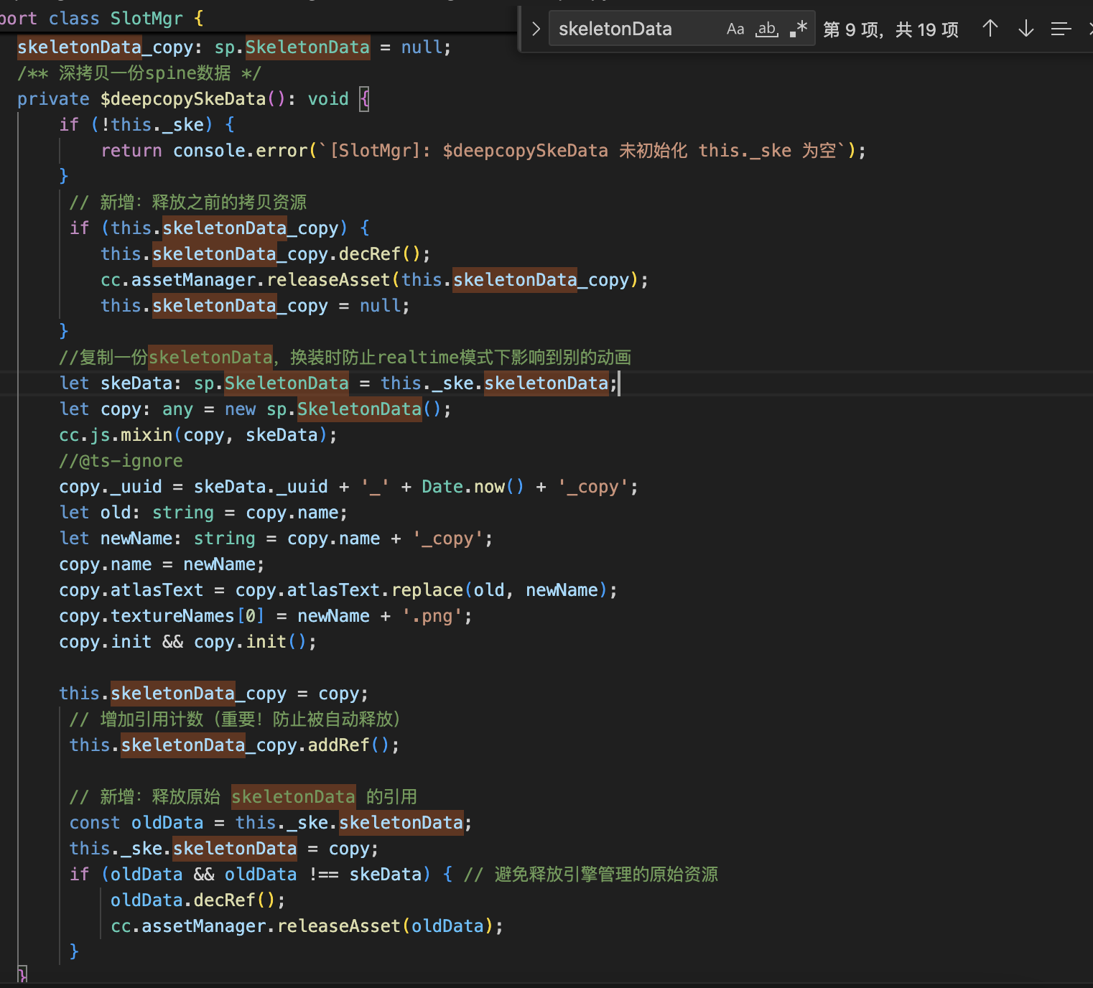Click the "if (this.skeletonData_copy) {" line
1093x988 pixels.
(x=220, y=228)
